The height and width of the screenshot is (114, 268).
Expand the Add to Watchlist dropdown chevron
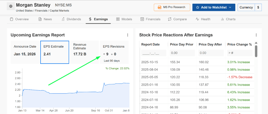tap(230, 7)
